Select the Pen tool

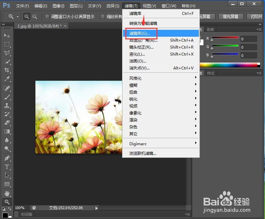tap(7, 158)
